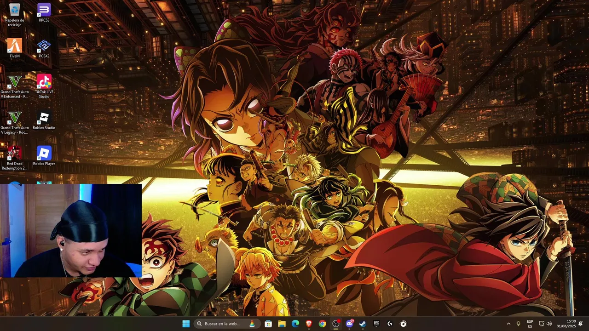Open network settings from tray icon
The height and width of the screenshot is (331, 589).
tap(542, 324)
